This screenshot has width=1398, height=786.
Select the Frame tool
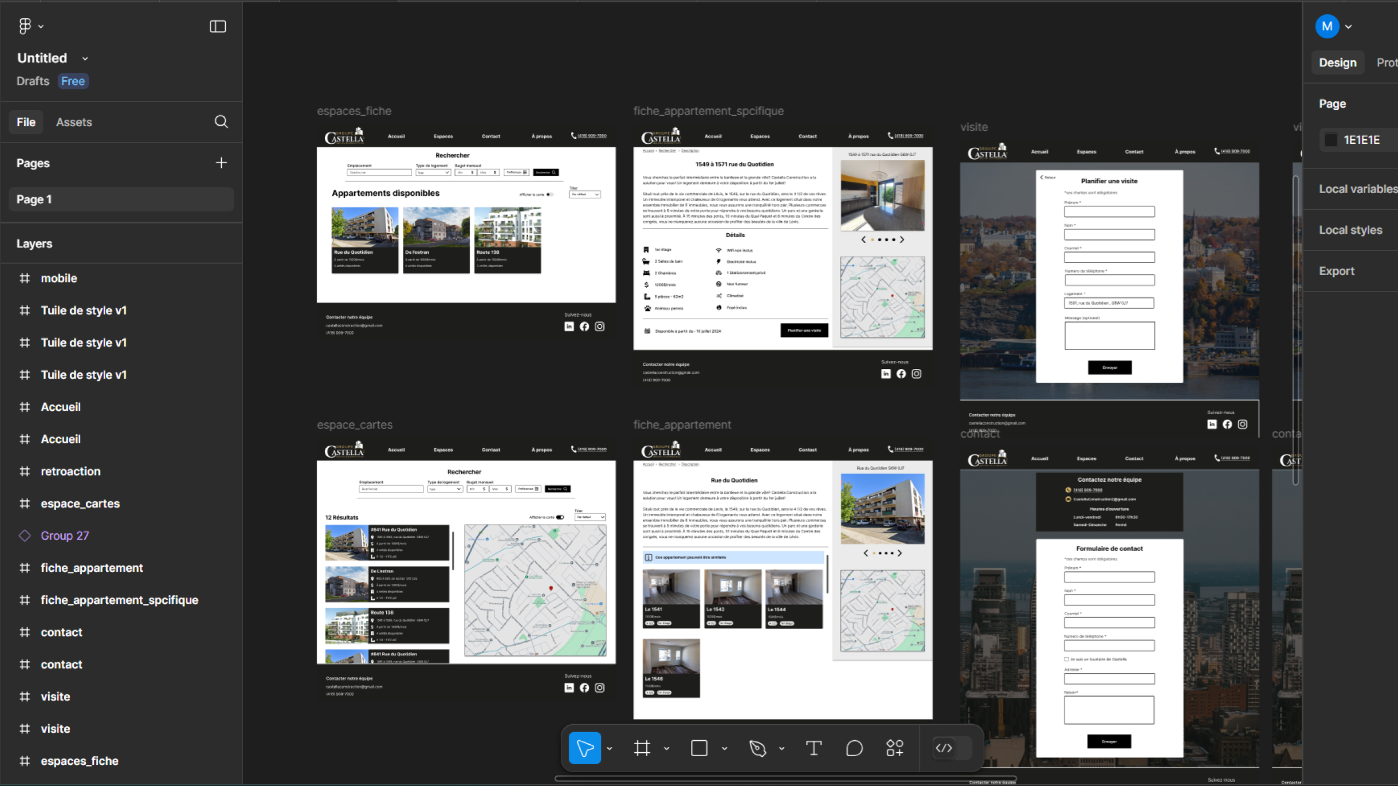[x=642, y=748]
